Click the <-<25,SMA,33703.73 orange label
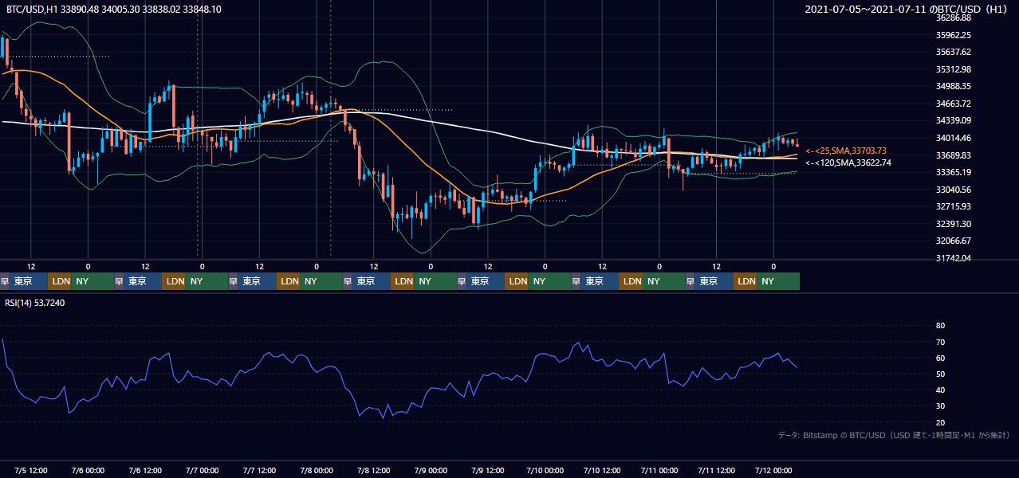The image size is (1019, 478). coord(846,151)
